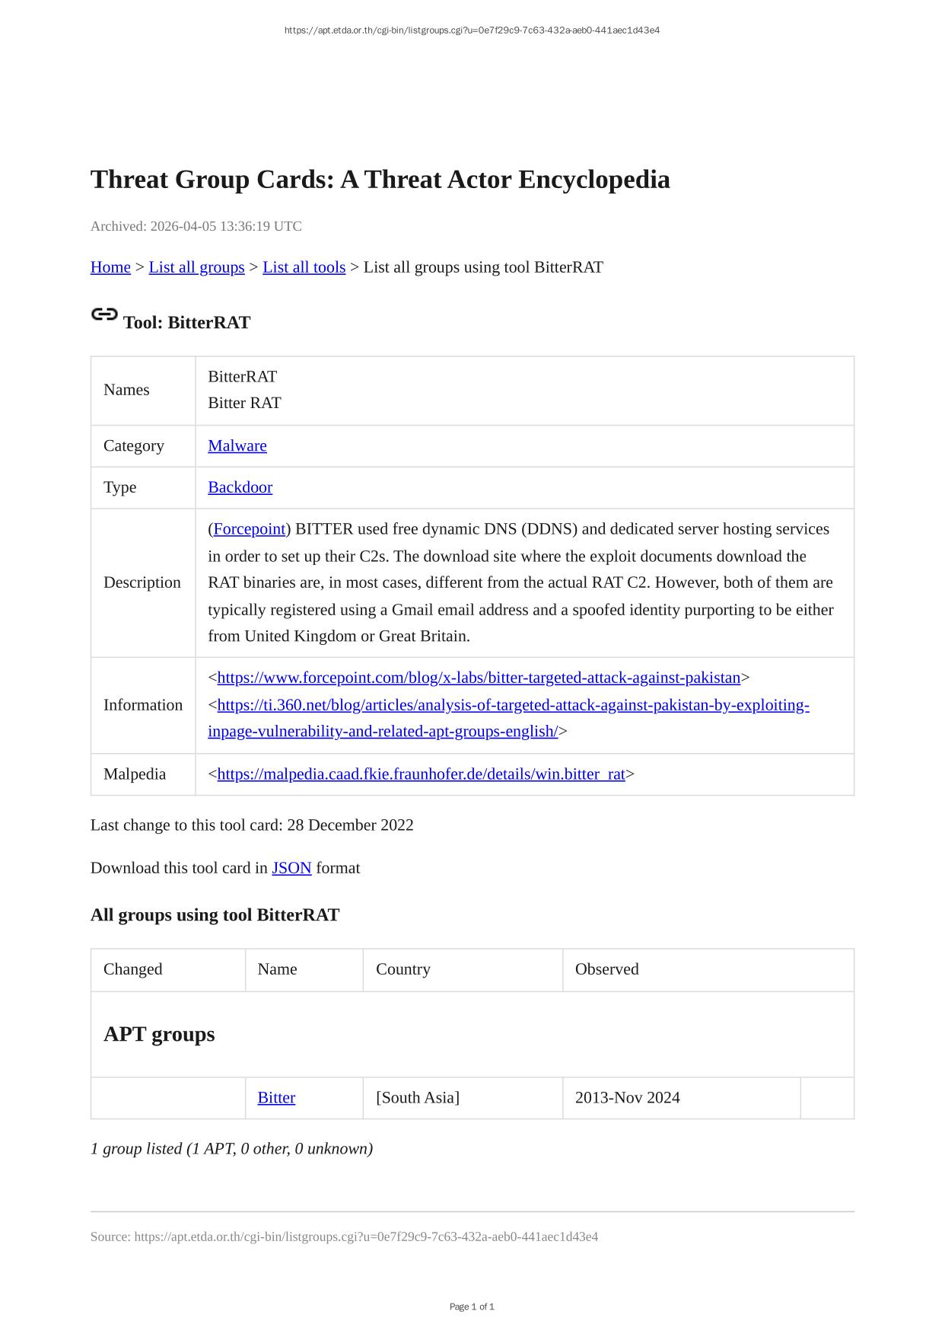Download tool card via JSON link

tap(291, 868)
